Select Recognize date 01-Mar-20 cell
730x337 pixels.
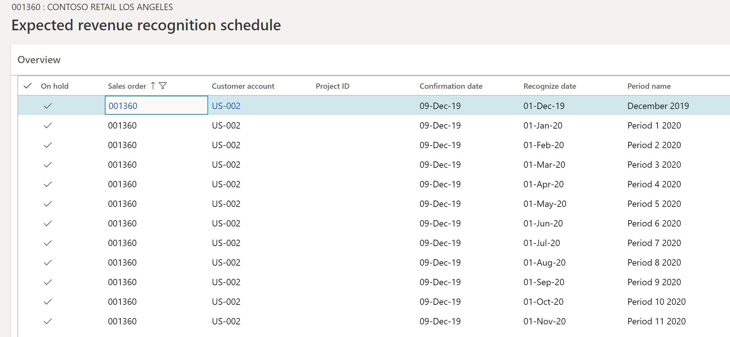[x=544, y=165]
